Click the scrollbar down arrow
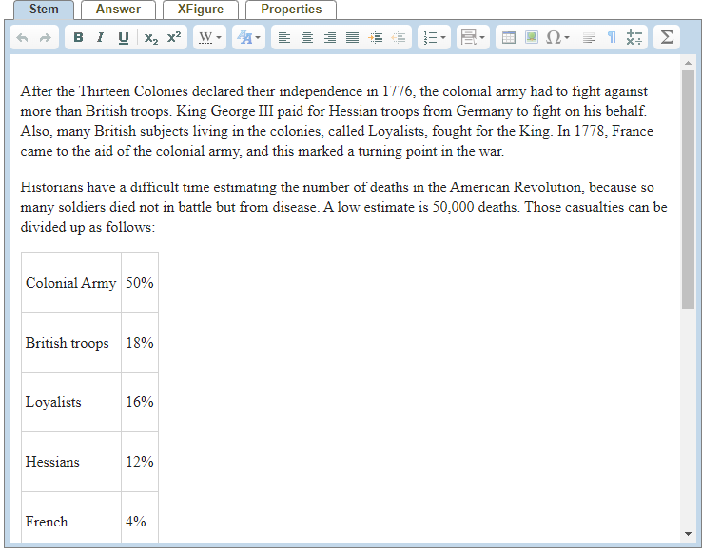 tap(688, 533)
